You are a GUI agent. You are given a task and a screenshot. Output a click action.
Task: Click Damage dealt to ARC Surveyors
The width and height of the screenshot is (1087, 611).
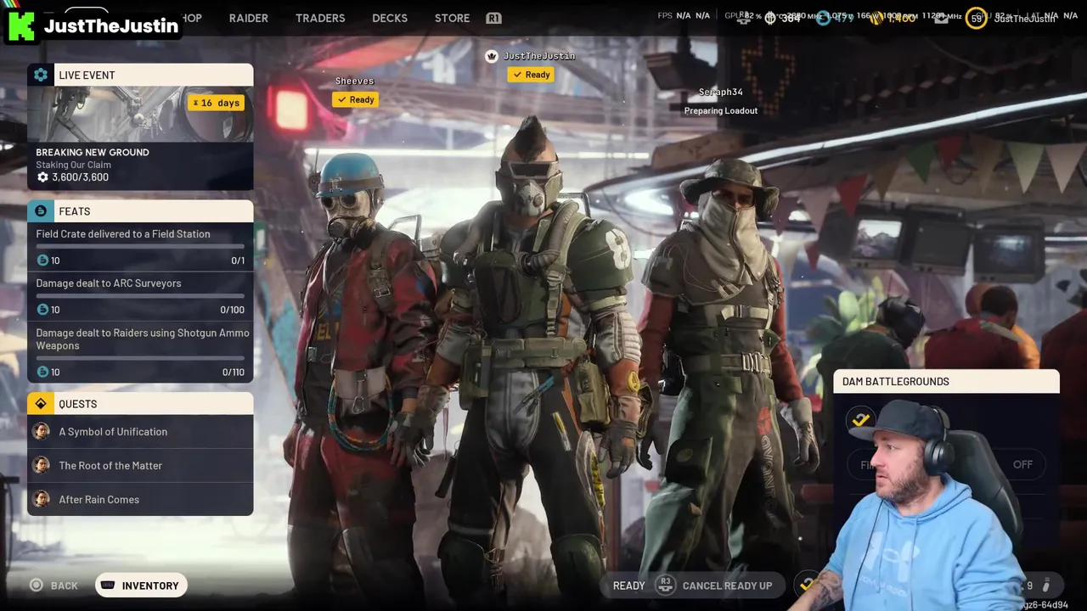(x=109, y=283)
